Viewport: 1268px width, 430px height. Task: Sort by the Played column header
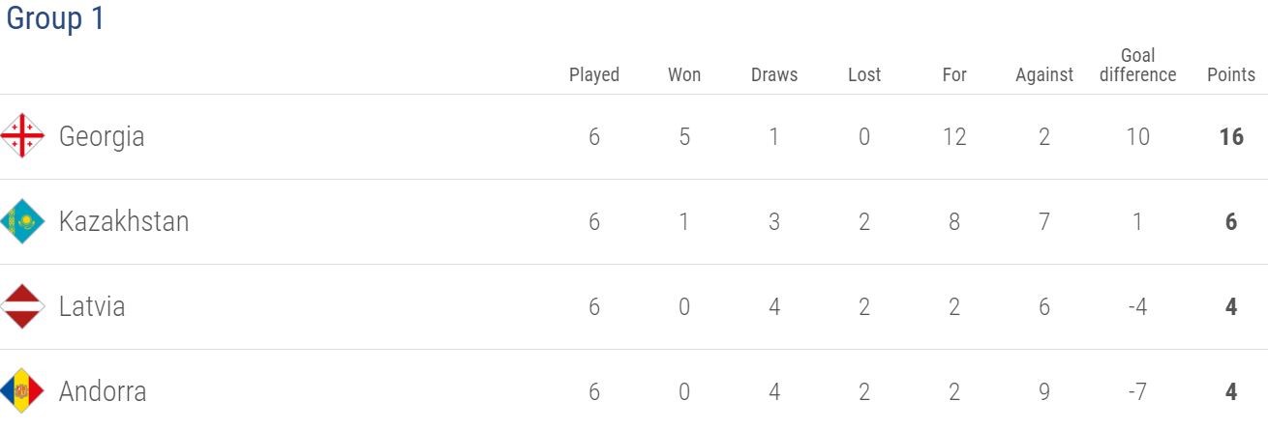pos(594,74)
